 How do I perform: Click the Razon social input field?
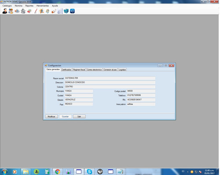coord(110,78)
